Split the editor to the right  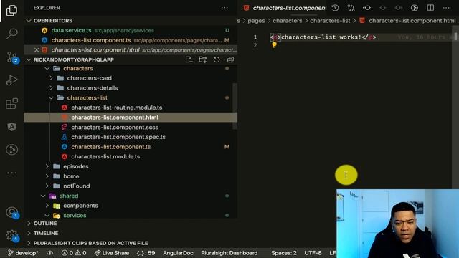click(x=430, y=8)
